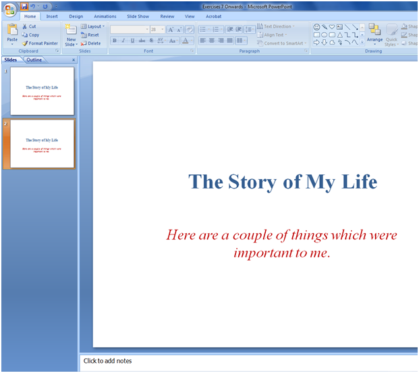The width and height of the screenshot is (419, 373).
Task: Switch to the Outline pane tab
Action: 34,59
